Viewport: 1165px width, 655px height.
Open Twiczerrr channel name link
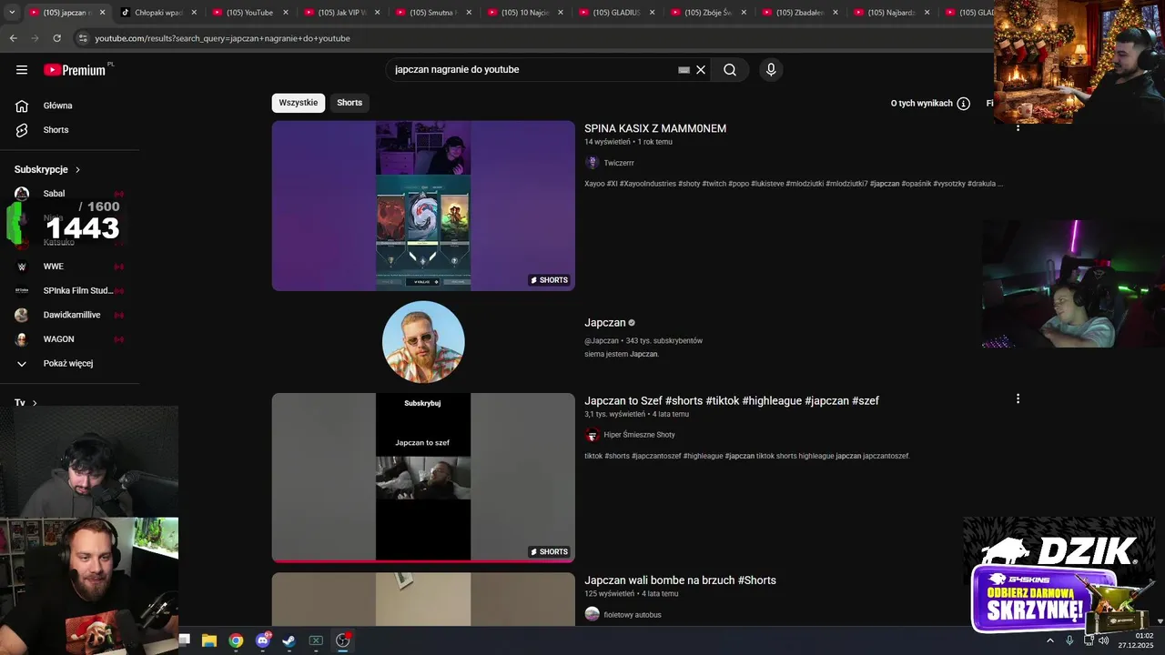point(619,163)
